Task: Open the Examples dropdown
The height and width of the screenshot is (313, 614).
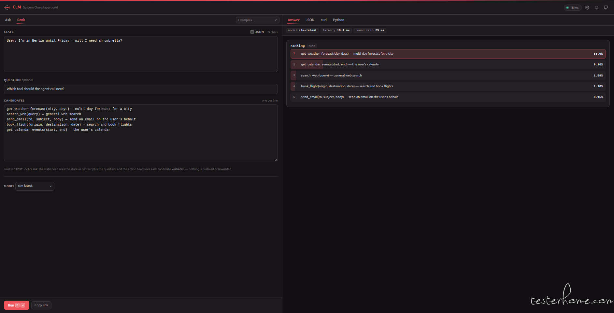Action: [257, 20]
